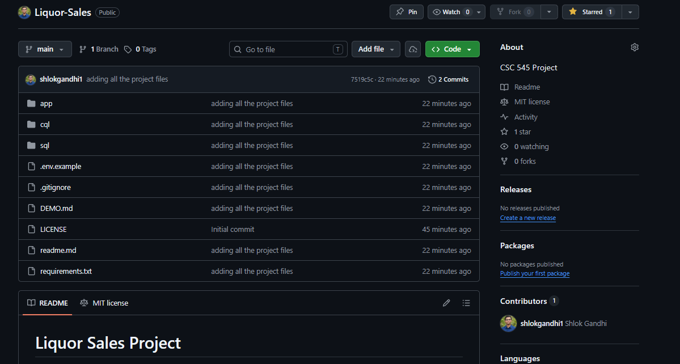The image size is (680, 364).
Task: Click the Readme link in About
Action: pos(527,87)
